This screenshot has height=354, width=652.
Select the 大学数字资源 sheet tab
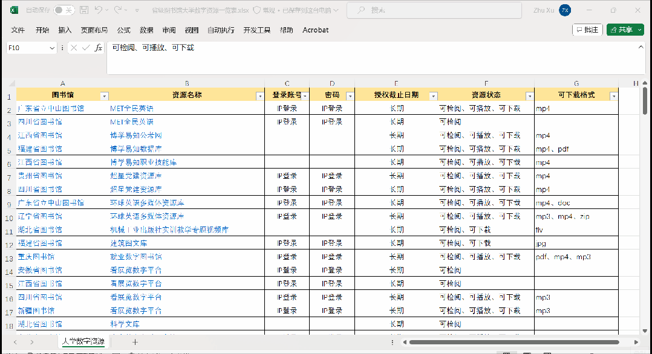click(x=83, y=341)
